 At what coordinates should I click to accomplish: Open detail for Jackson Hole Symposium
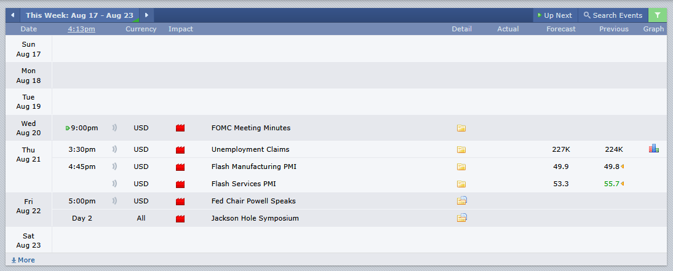(x=462, y=218)
